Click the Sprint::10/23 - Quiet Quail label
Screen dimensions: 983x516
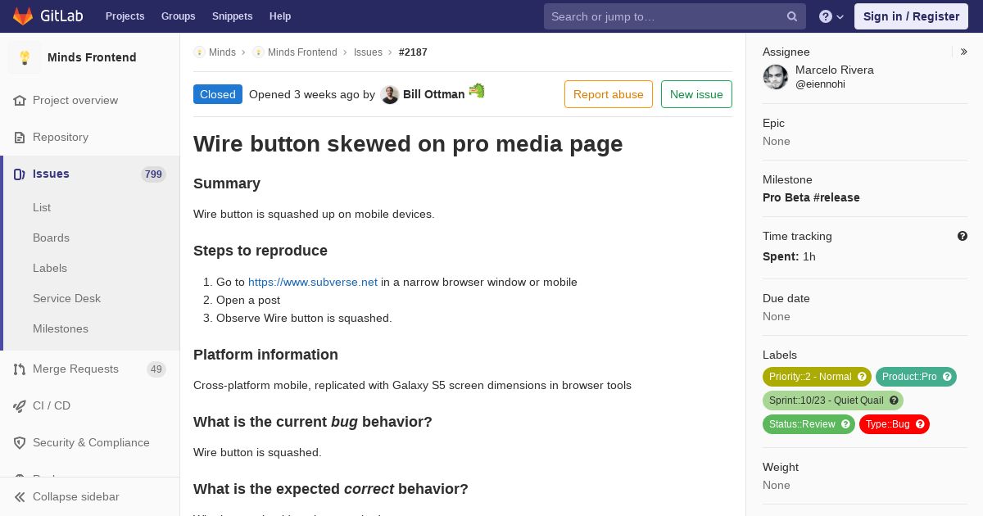tap(827, 401)
